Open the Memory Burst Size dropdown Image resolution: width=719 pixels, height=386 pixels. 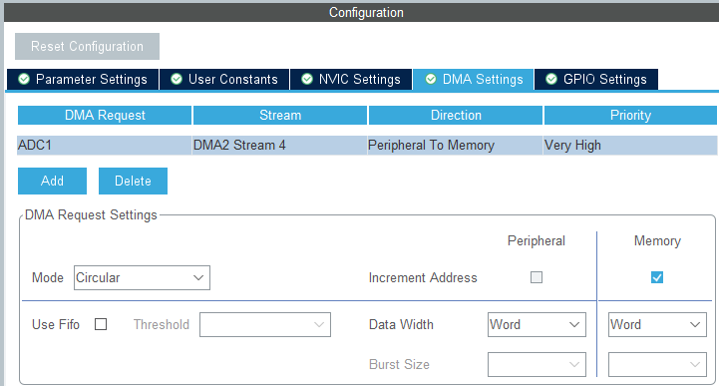click(657, 364)
